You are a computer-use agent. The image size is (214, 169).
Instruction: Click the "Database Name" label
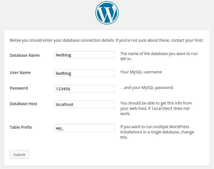click(25, 55)
